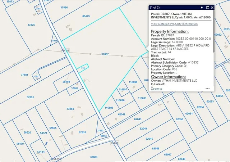230x162 pixels.
Task: Select small parcel 37877 on the map
Action: 39,9
